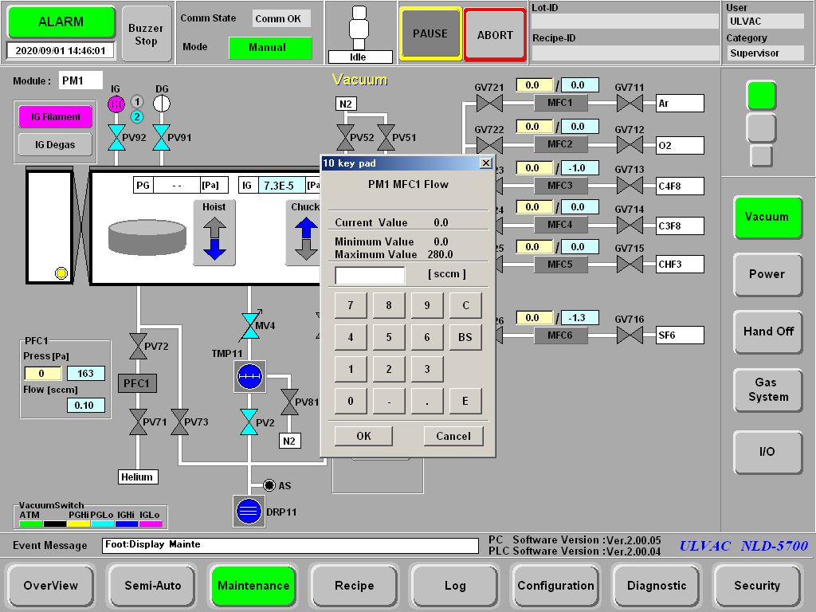
Task: Toggle the GV714 valve
Action: tap(630, 225)
